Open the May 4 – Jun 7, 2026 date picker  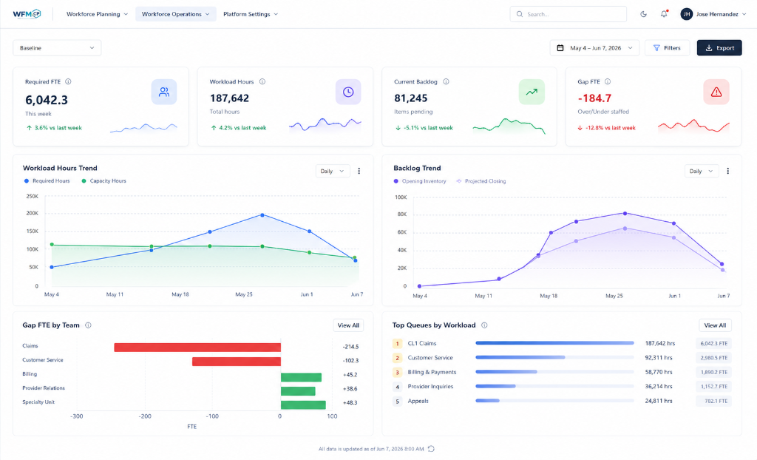tap(594, 48)
